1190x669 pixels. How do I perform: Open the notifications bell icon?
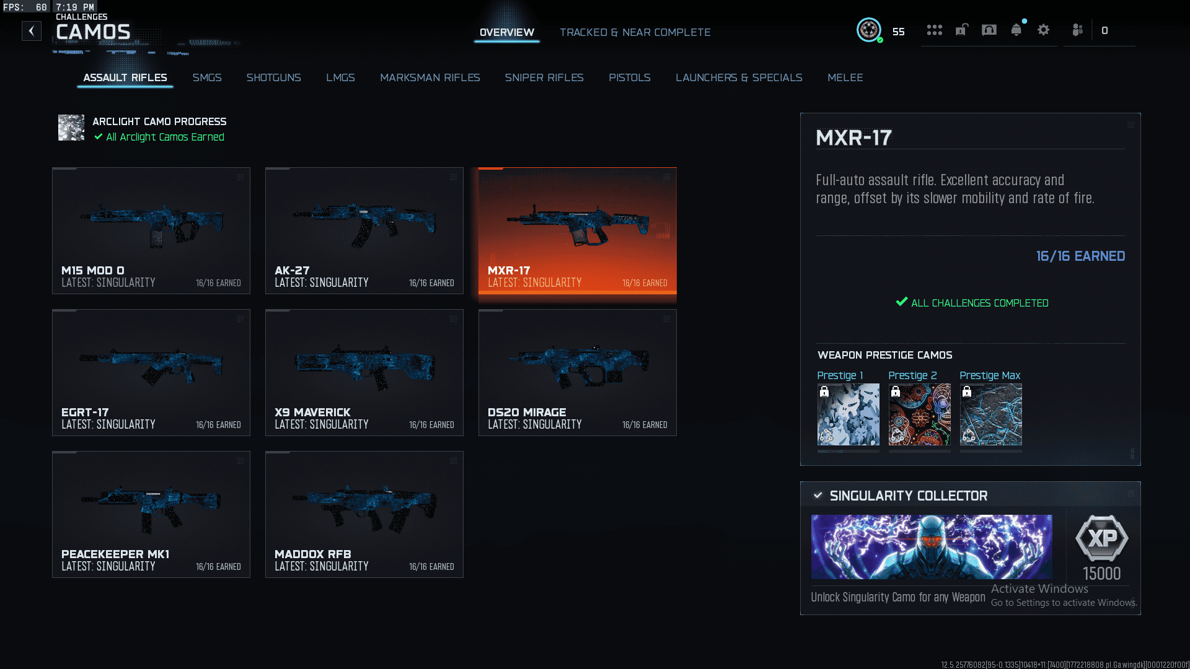1016,30
